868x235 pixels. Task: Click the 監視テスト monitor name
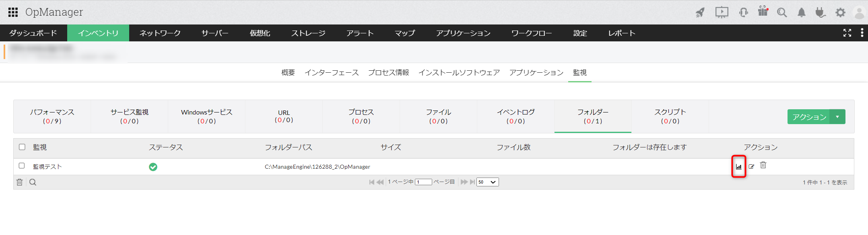coord(47,167)
